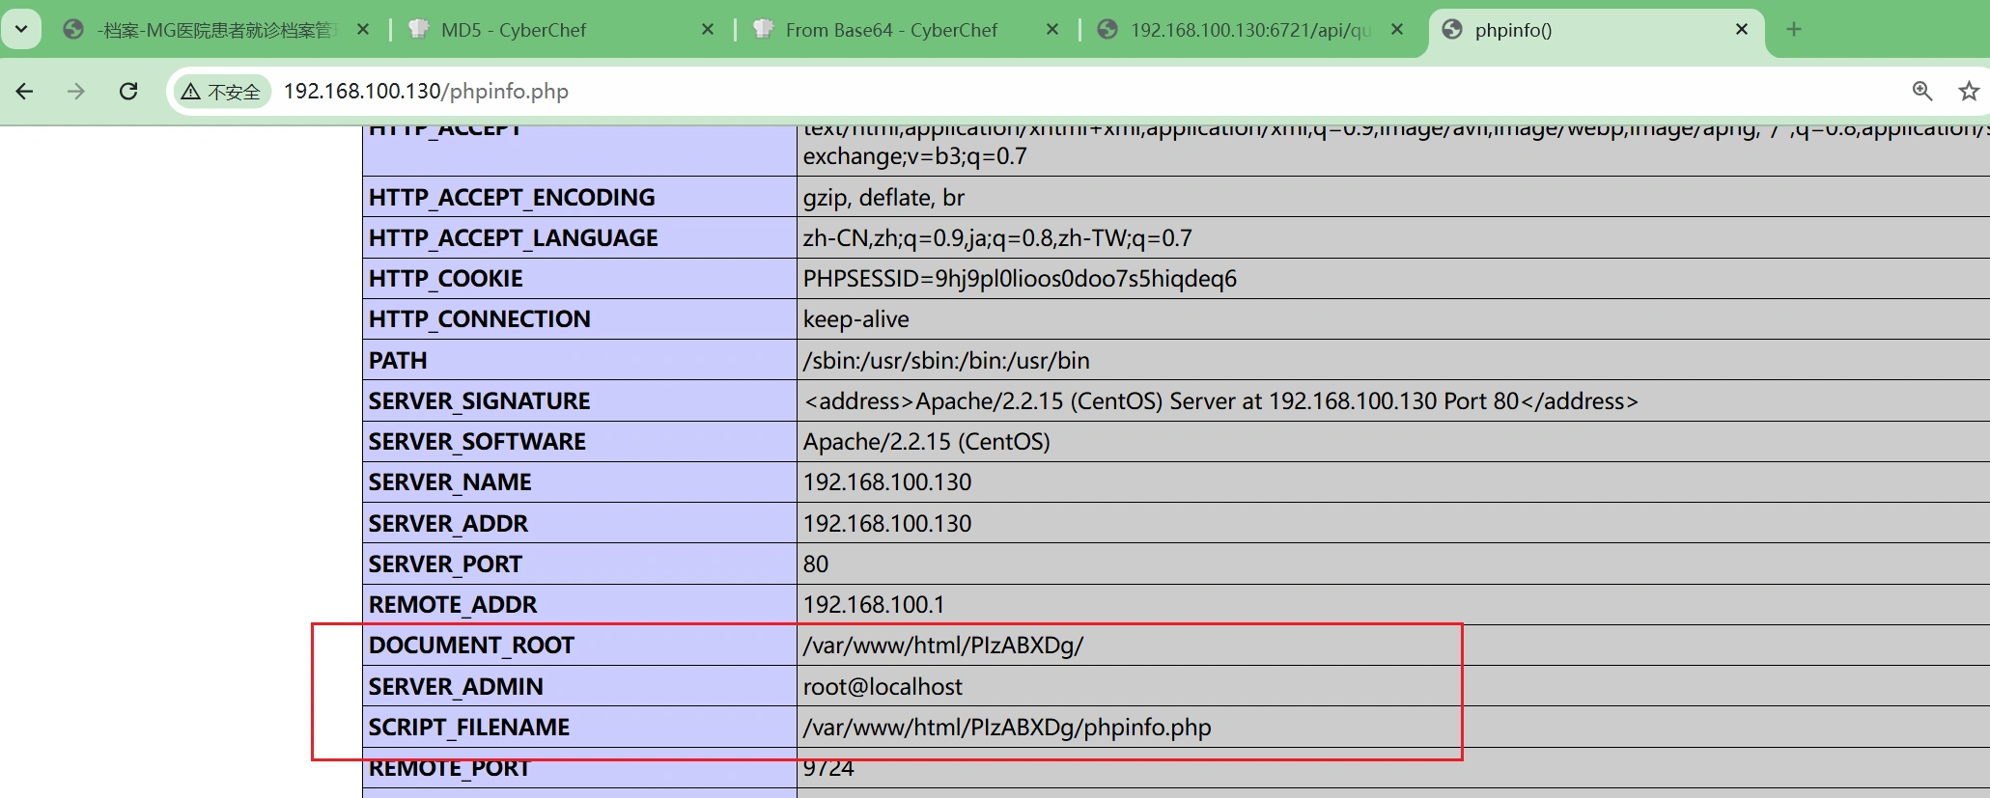Viewport: 1990px width, 798px height.
Task: Click the not secure warning badge
Action: pos(222,92)
